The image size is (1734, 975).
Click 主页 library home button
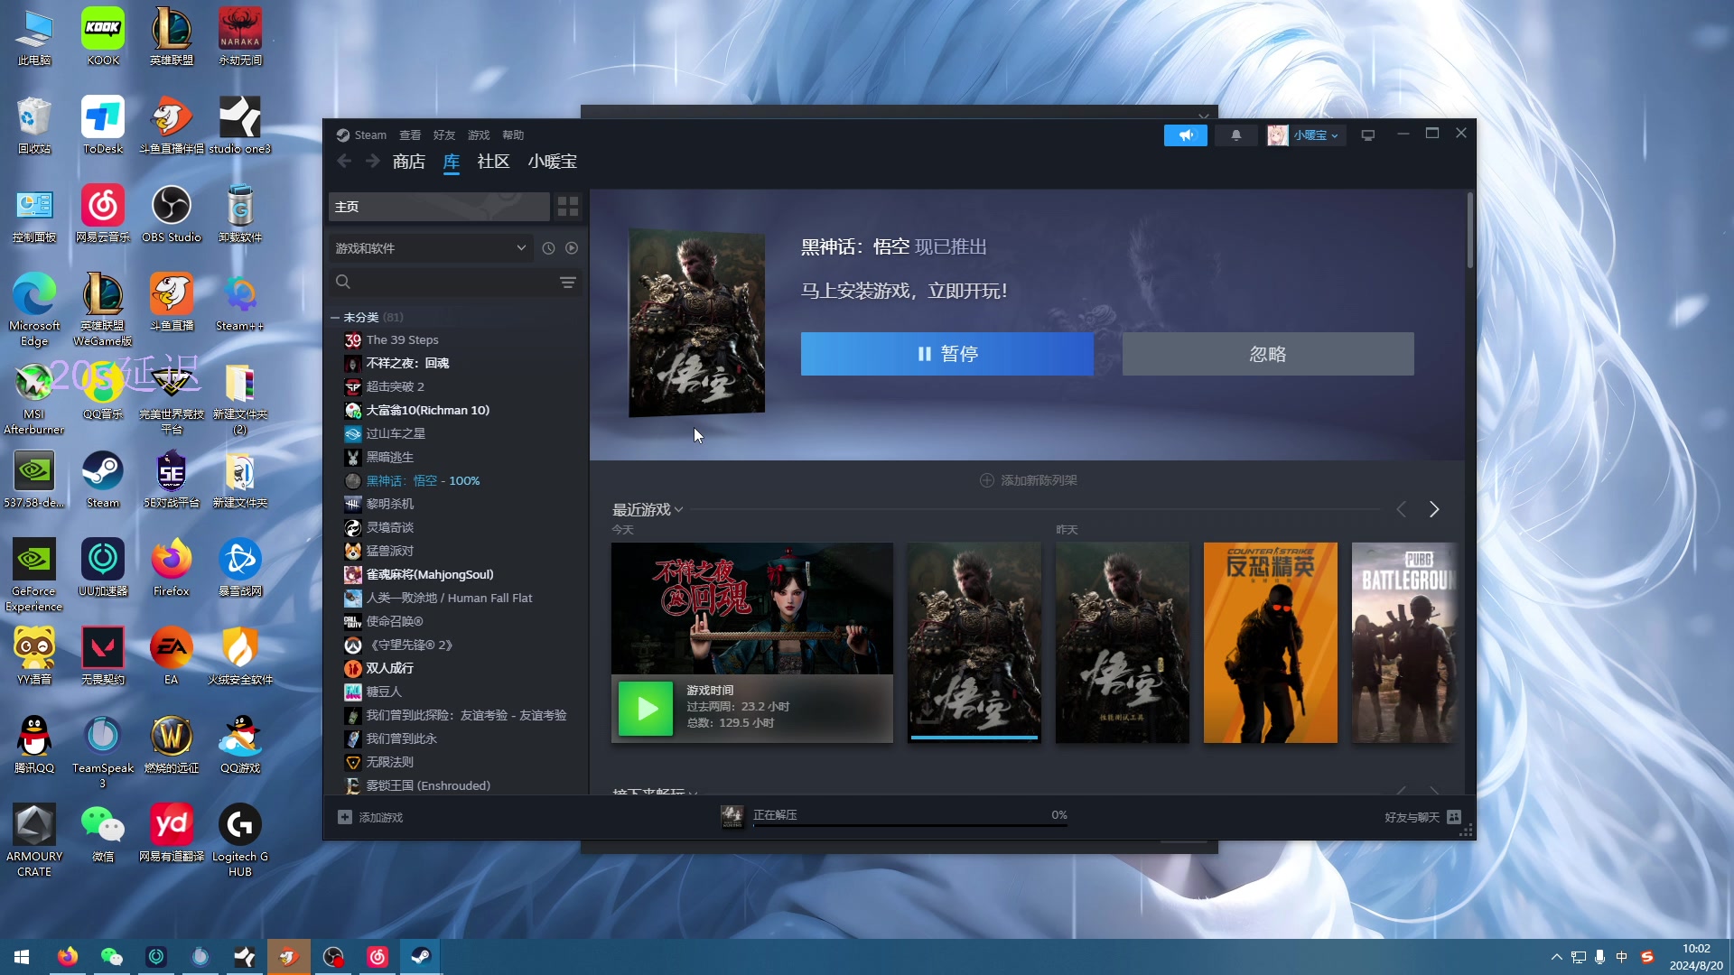(x=439, y=207)
